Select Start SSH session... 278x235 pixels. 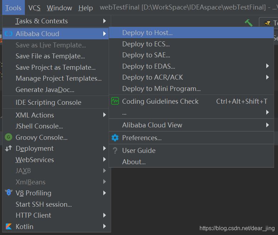click(x=56, y=204)
